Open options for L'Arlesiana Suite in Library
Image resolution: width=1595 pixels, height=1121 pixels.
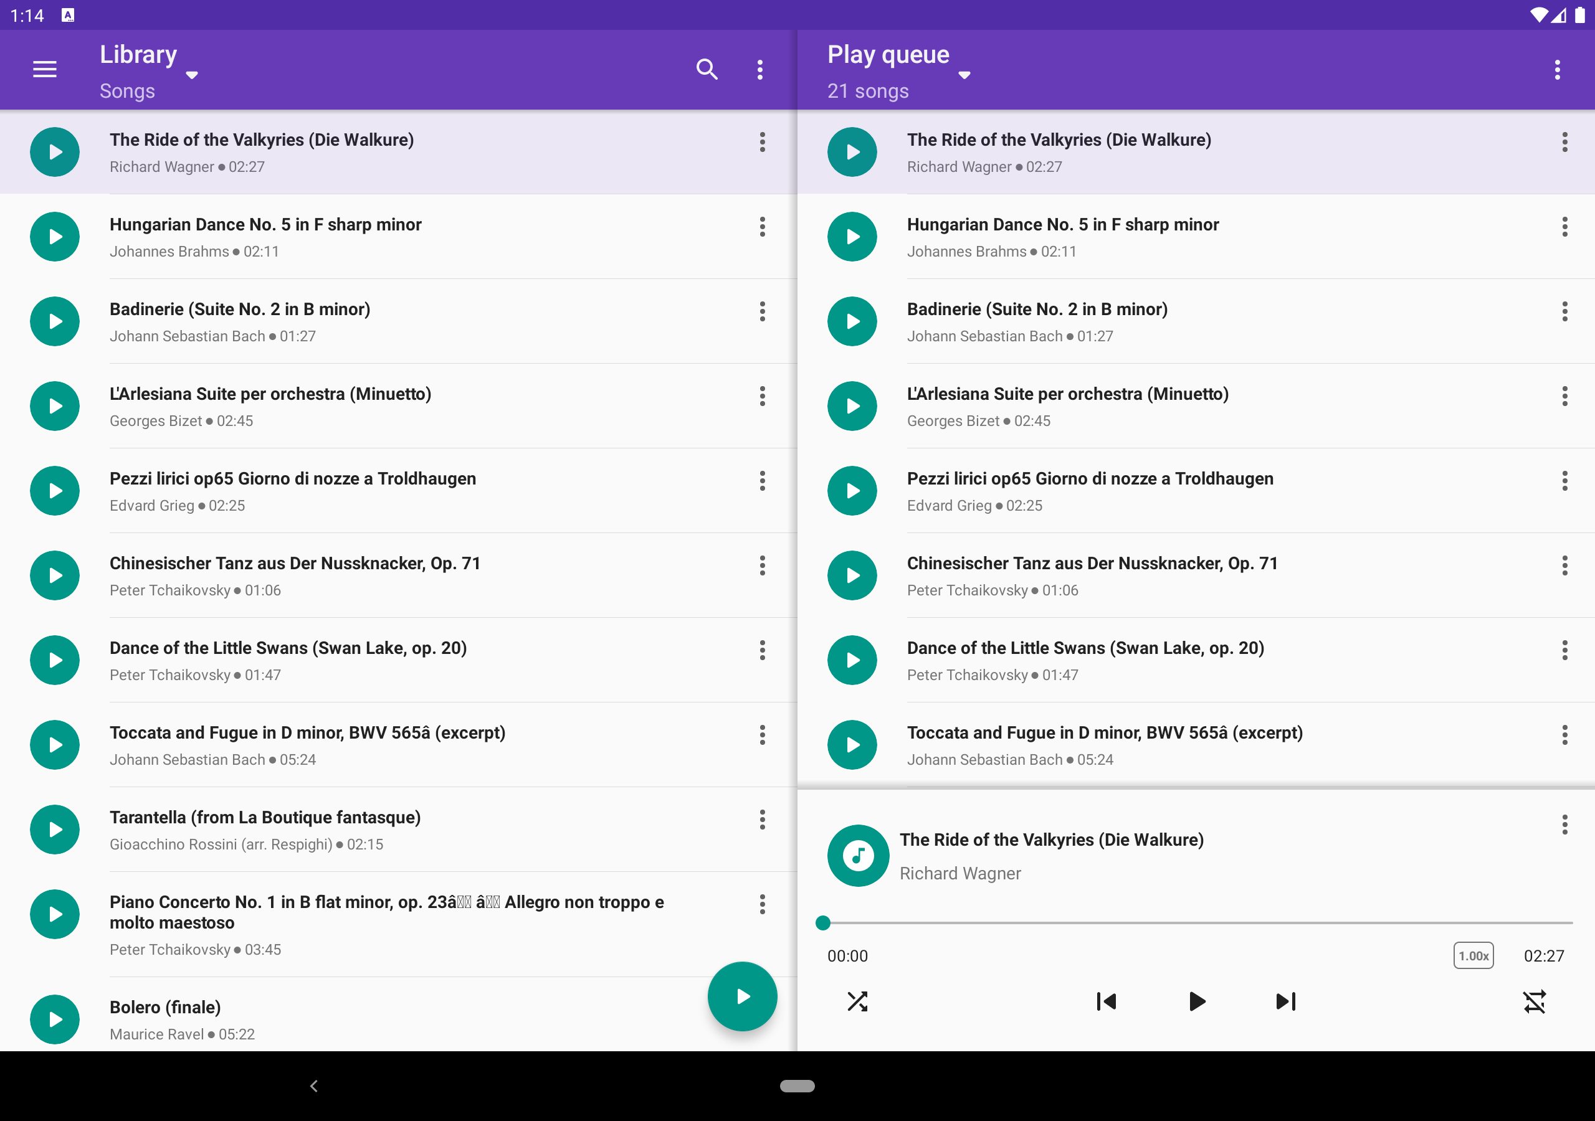tap(762, 397)
